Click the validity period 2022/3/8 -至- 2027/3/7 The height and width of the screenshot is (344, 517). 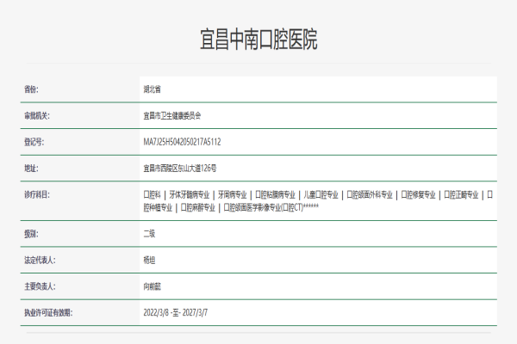(x=176, y=313)
